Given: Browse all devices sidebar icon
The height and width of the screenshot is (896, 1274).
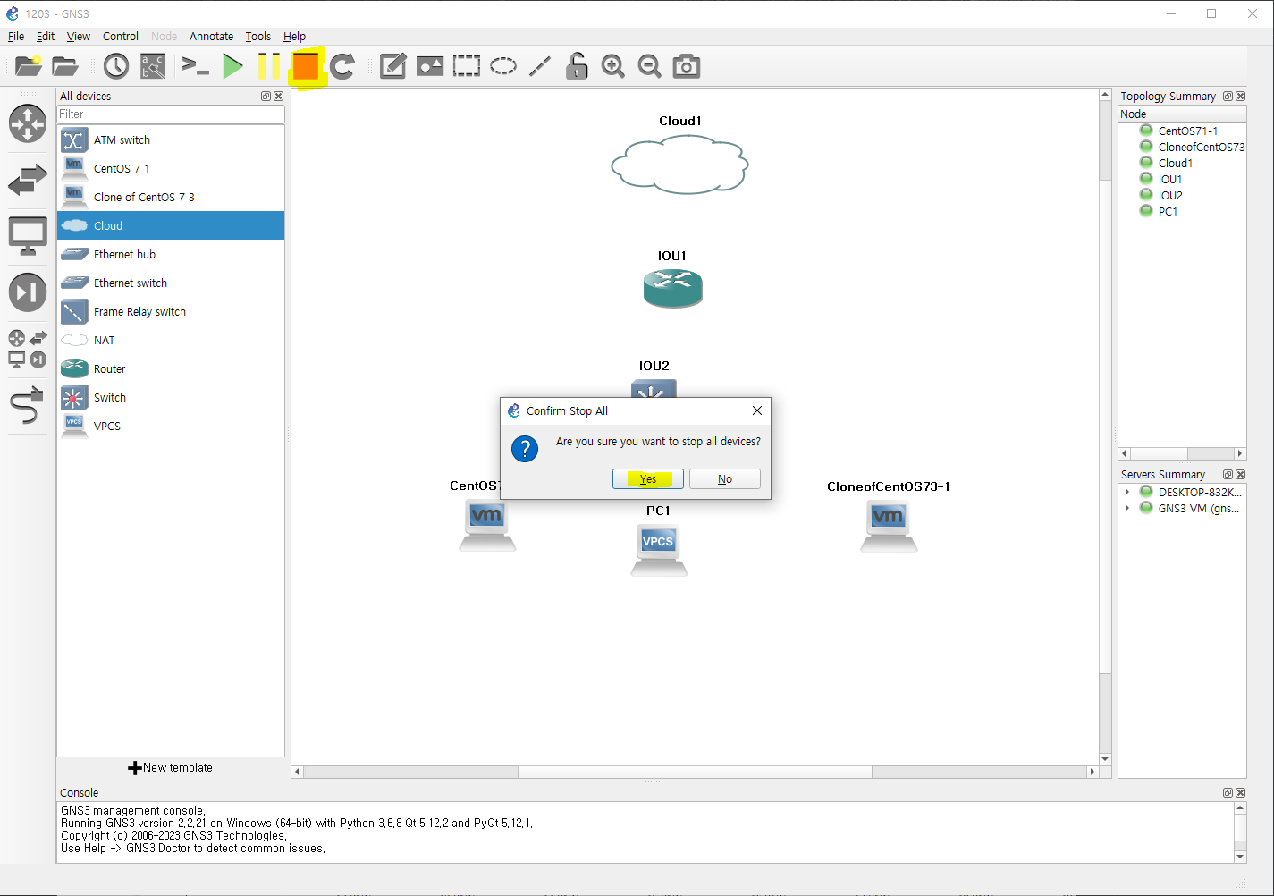Looking at the screenshot, I should pos(28,349).
